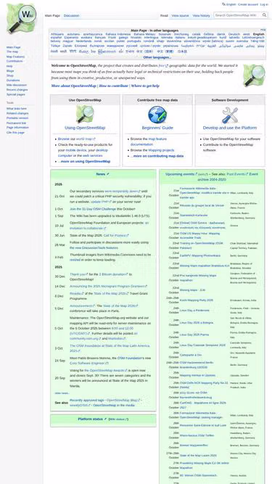Click ...more on contributing map data
The width and height of the screenshot is (272, 484).
157,156
